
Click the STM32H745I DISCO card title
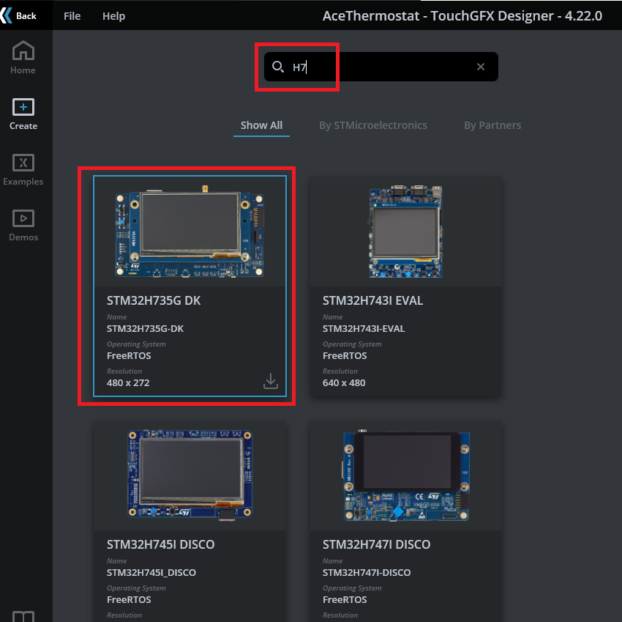pyautogui.click(x=160, y=544)
